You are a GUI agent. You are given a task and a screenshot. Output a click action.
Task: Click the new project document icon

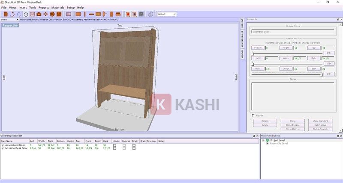6,14
